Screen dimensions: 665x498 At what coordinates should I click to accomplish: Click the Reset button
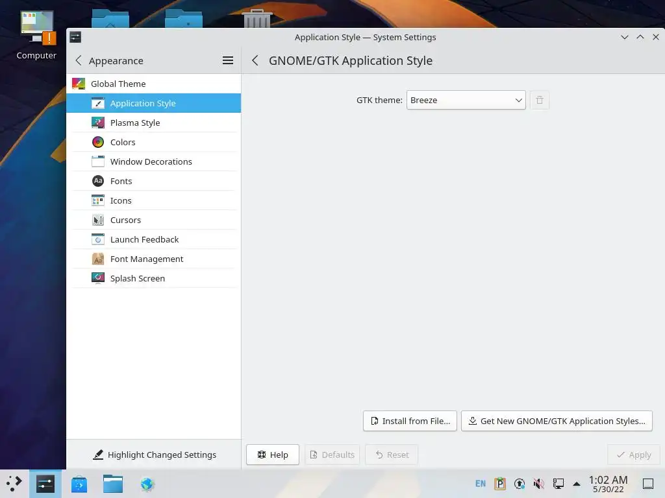pos(392,455)
